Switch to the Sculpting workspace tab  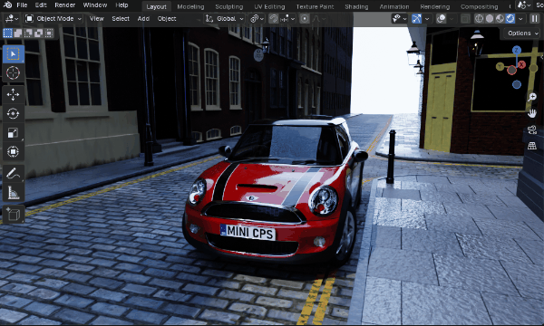pos(229,6)
